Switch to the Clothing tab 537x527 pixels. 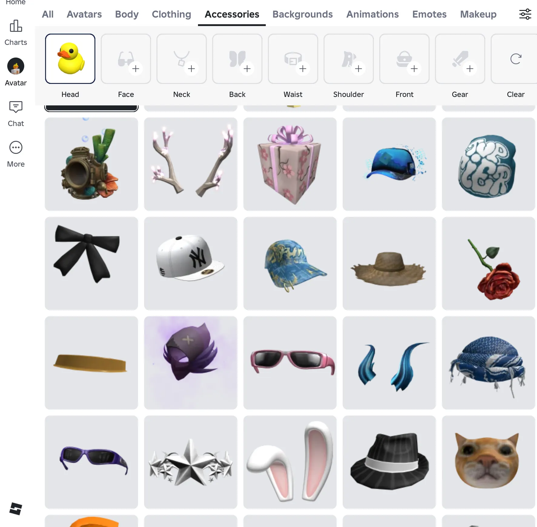[x=171, y=14]
